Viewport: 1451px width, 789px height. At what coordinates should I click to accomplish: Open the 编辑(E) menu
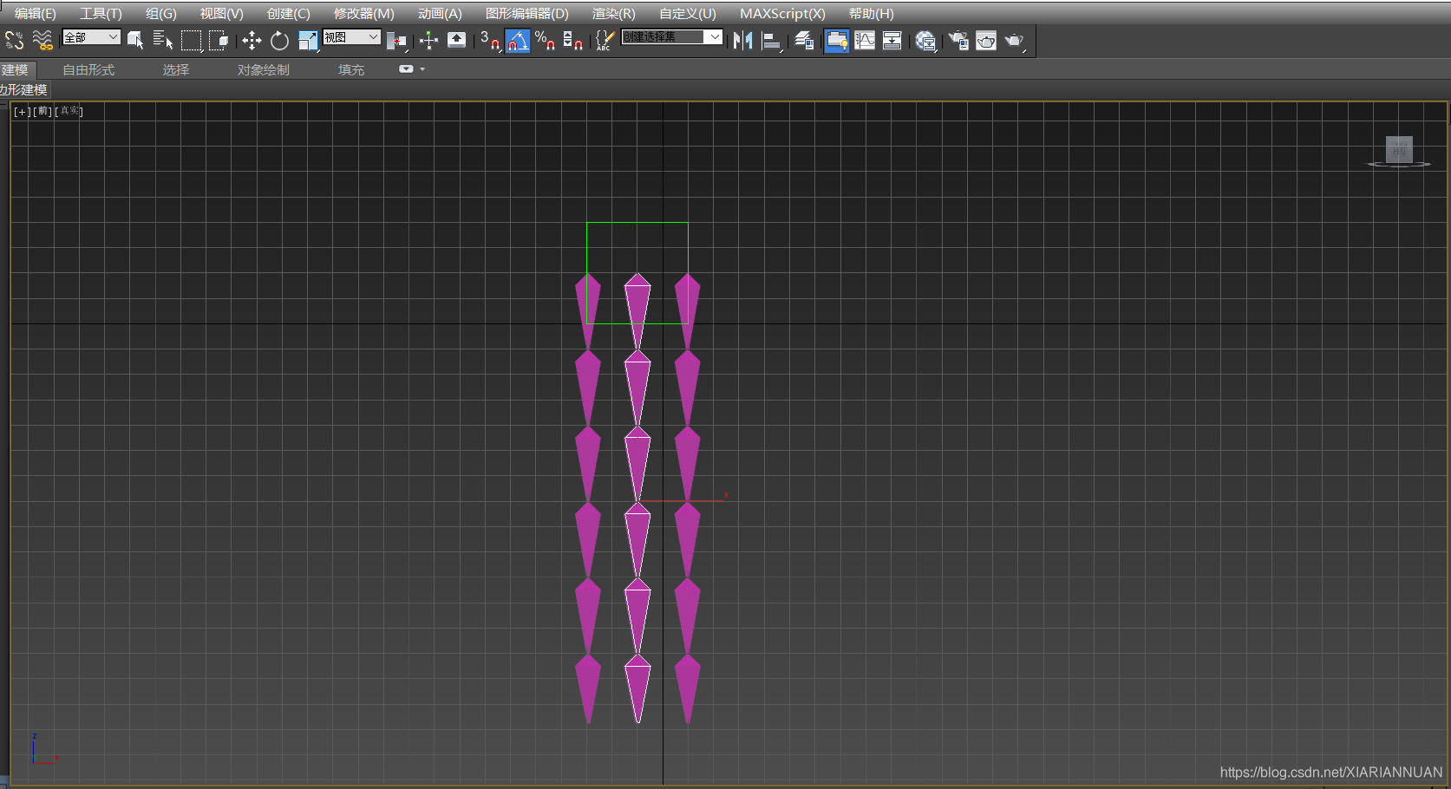[36, 14]
